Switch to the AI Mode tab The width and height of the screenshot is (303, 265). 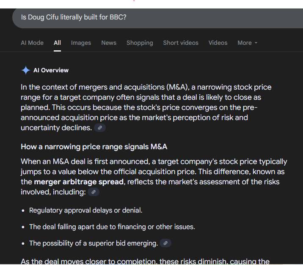(x=32, y=43)
